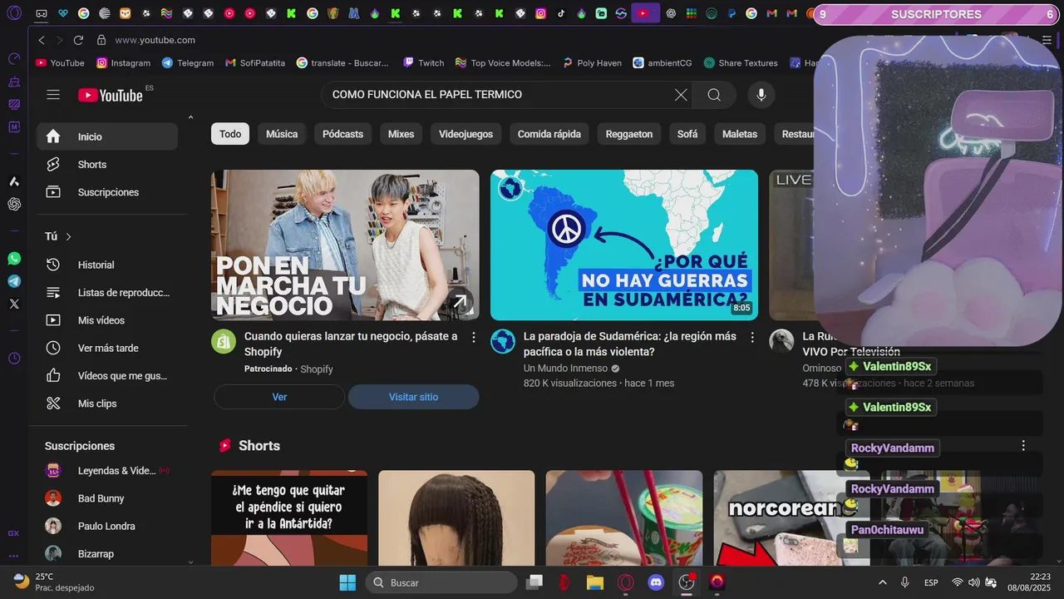
Task: Start voice search with the microphone
Action: point(761,95)
